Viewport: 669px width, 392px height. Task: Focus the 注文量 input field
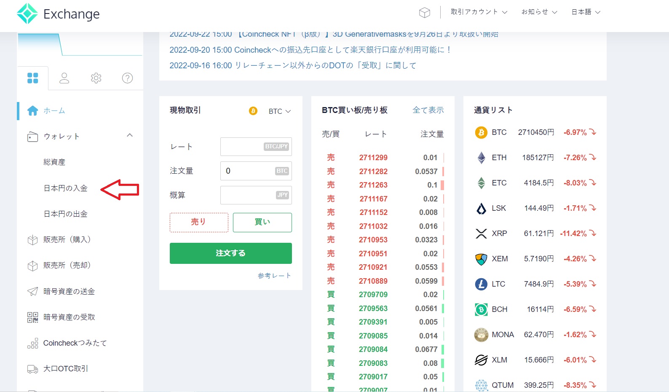pyautogui.click(x=256, y=171)
